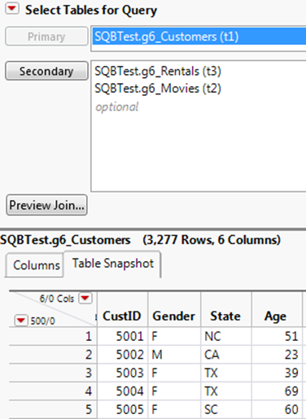
Task: Click CustID cell 5004
Action: tap(122, 391)
